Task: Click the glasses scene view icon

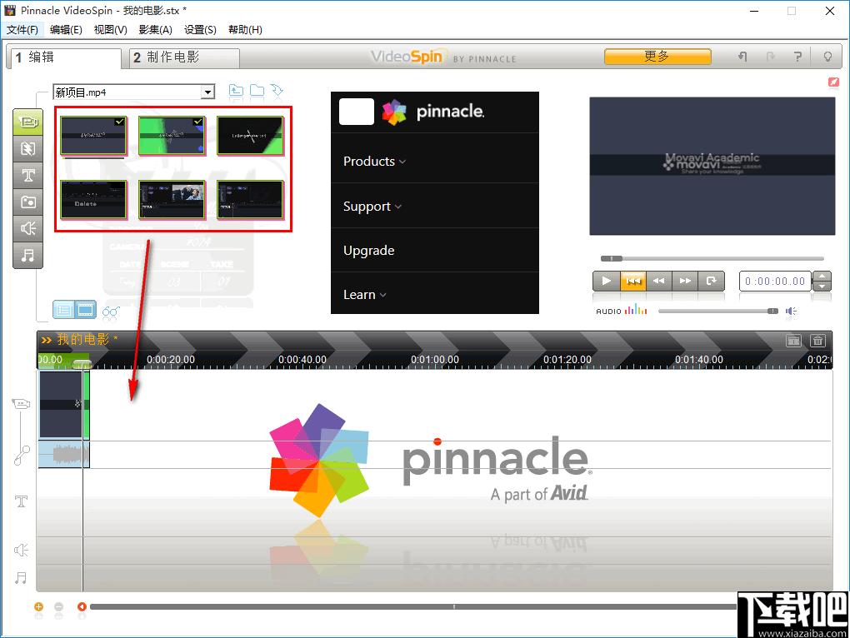Action: (111, 312)
